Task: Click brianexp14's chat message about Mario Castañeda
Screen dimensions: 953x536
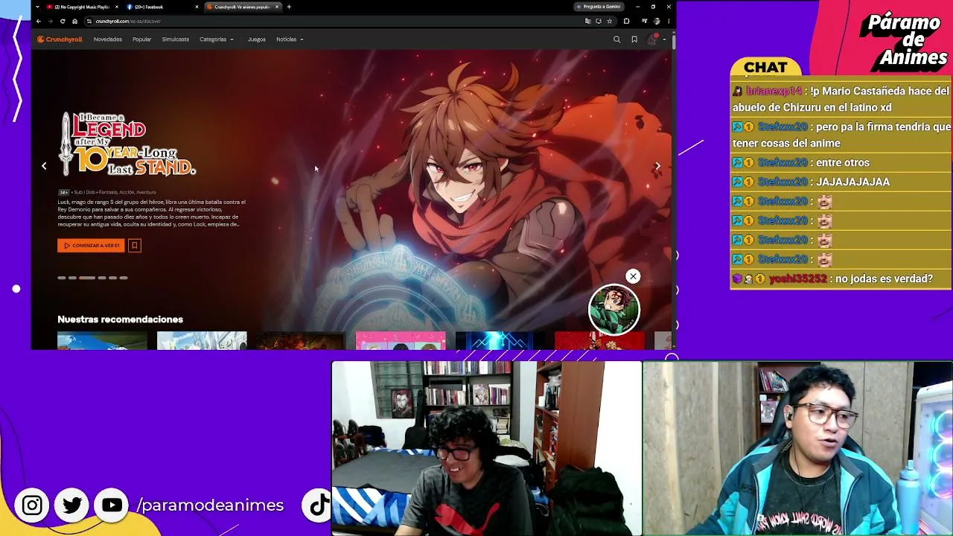Action: (x=841, y=99)
